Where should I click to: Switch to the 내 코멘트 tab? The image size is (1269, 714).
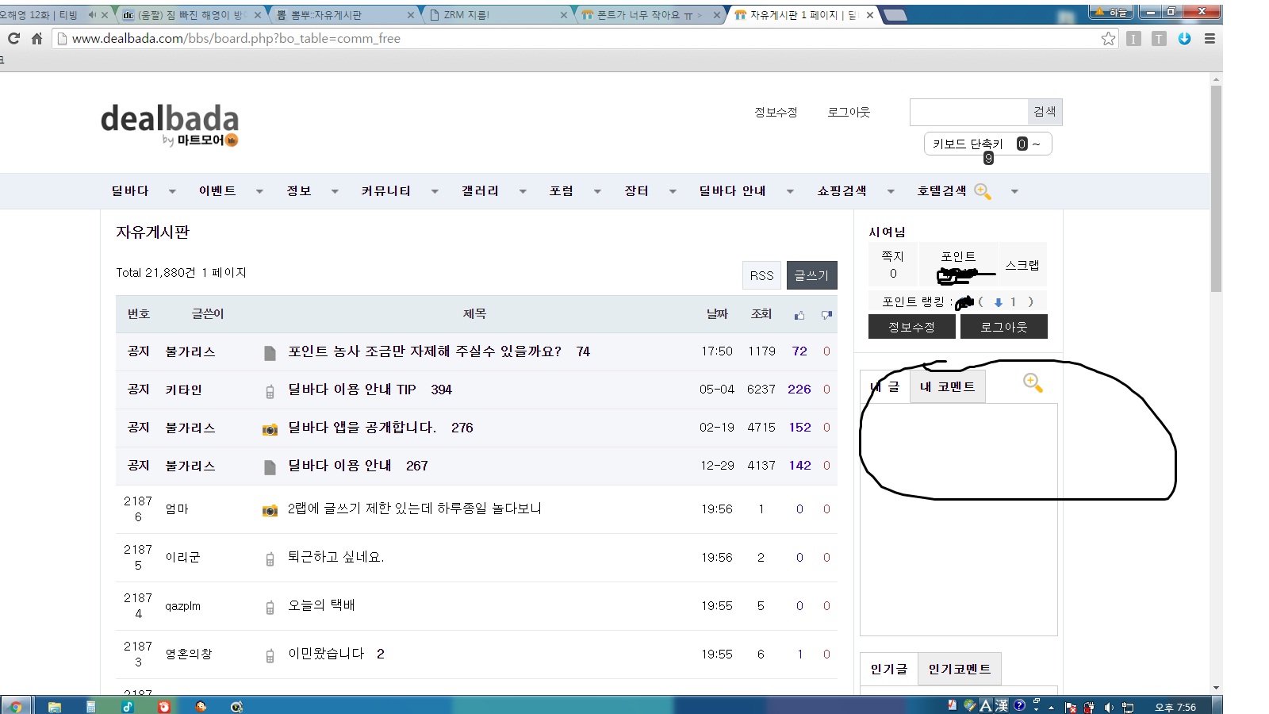(x=947, y=387)
